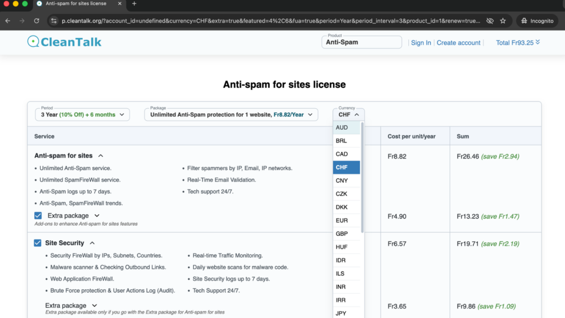
Task: Reload the current page
Action: coord(36,21)
